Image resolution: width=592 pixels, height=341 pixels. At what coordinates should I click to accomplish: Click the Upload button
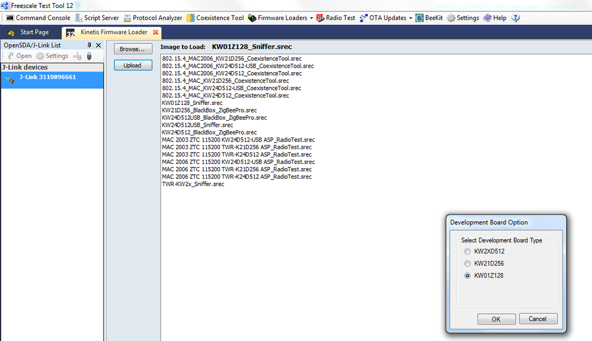[133, 65]
